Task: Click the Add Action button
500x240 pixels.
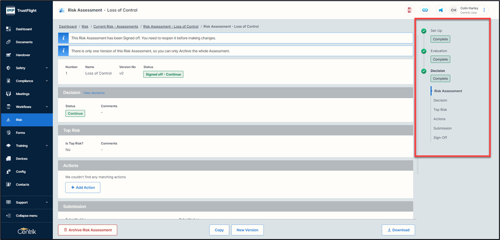Action: click(83, 188)
